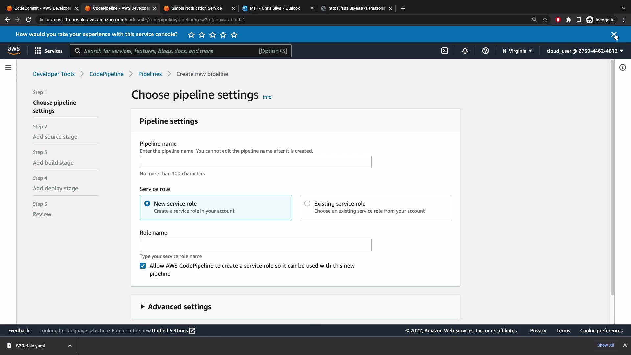Screen dimensions: 631x355
Task: Open the notifications bell icon
Action: (465, 51)
